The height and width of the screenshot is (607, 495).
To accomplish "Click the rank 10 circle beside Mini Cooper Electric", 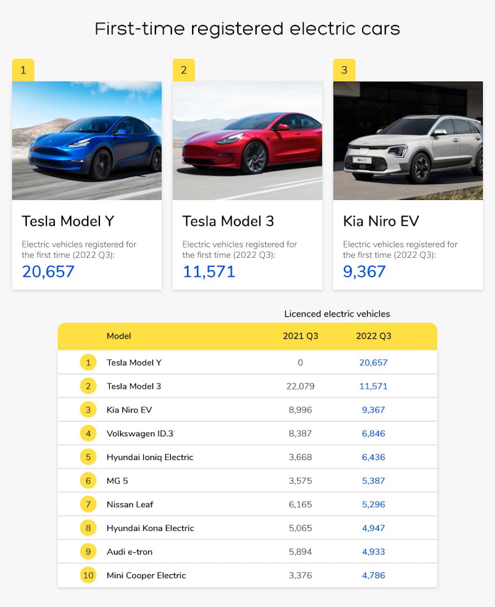I will tap(88, 575).
